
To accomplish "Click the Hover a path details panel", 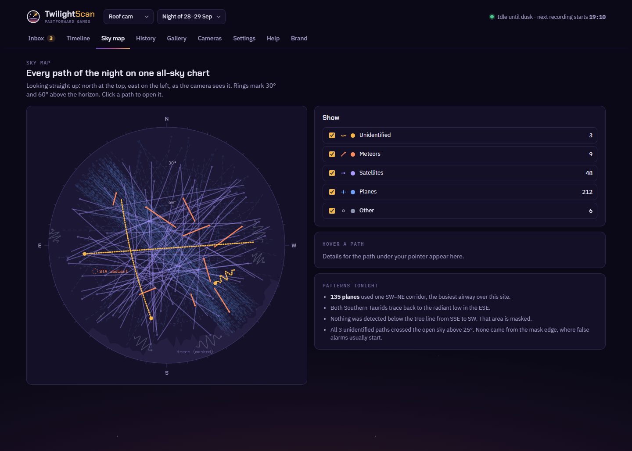I will [460, 250].
